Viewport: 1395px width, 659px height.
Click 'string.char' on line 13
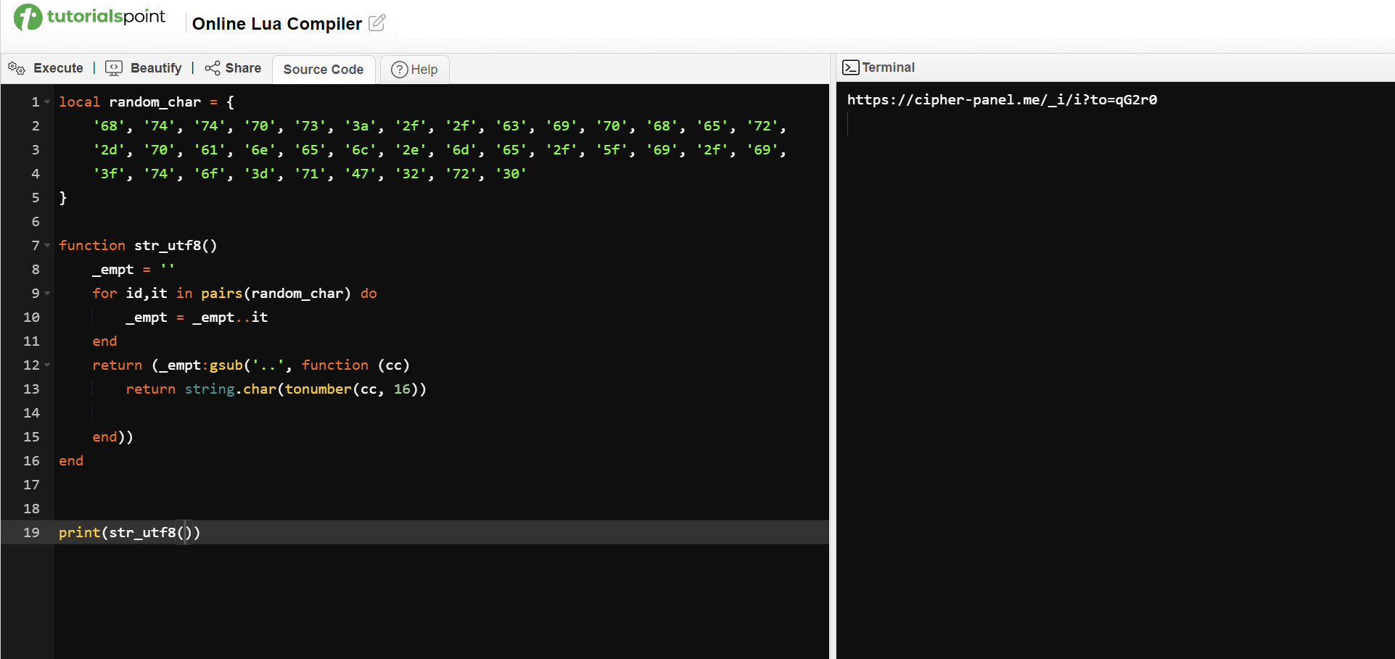click(x=231, y=389)
